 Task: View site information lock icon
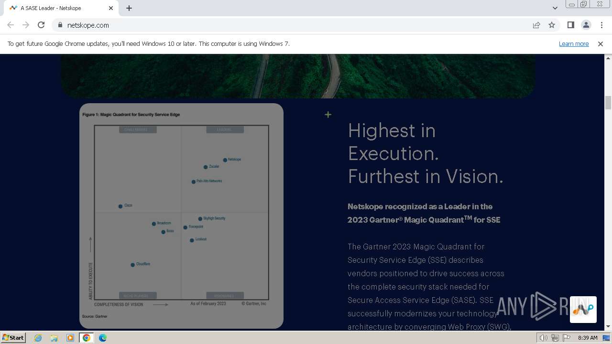pos(60,25)
